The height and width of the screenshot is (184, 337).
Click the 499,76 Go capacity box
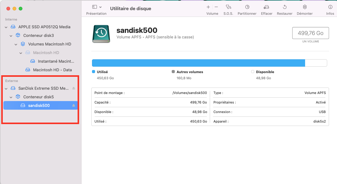point(311,33)
